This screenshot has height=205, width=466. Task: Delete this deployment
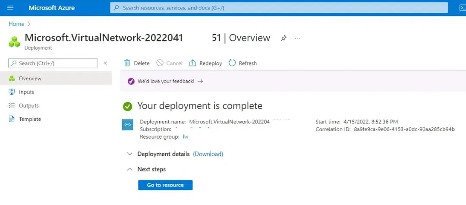pos(137,63)
